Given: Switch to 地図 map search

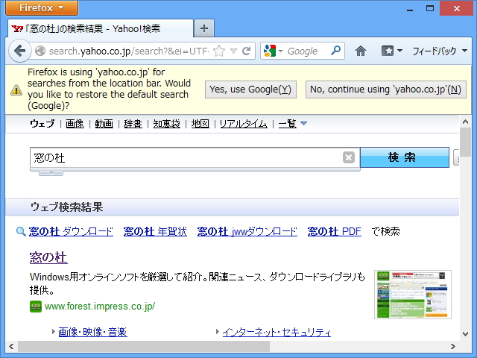Looking at the screenshot, I should 200,124.
